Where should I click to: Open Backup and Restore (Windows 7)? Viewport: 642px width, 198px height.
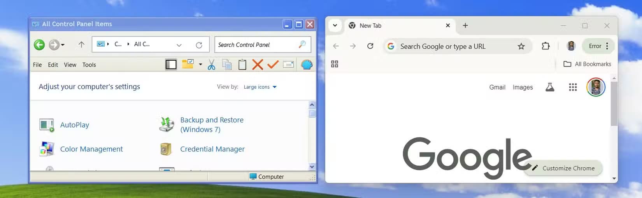coord(212,124)
